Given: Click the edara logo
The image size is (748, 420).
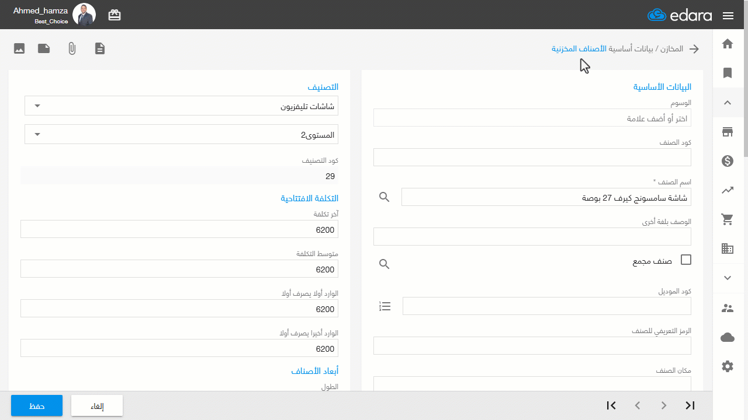Looking at the screenshot, I should 680,16.
